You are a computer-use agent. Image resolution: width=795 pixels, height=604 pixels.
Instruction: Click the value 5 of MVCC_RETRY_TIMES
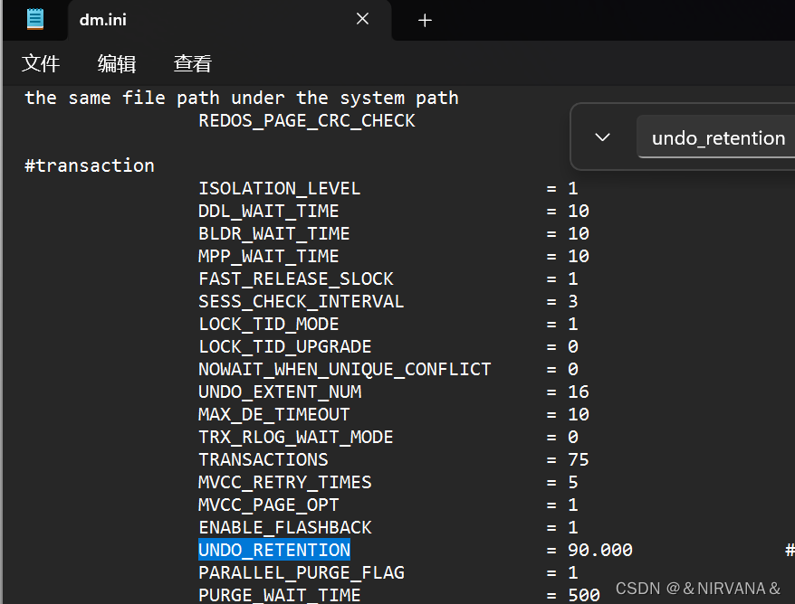click(x=573, y=483)
